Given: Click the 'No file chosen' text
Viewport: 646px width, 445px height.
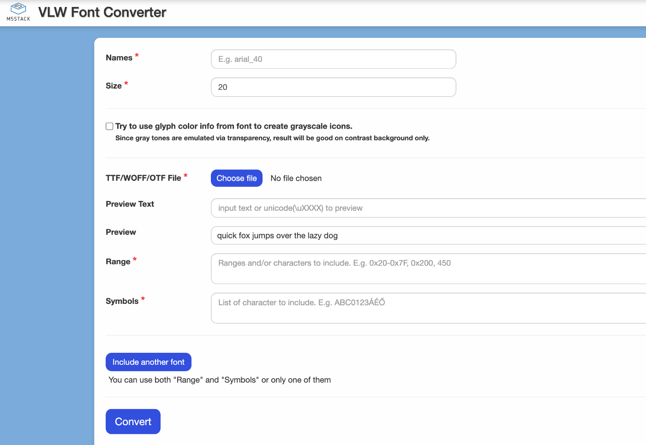Looking at the screenshot, I should [x=296, y=178].
